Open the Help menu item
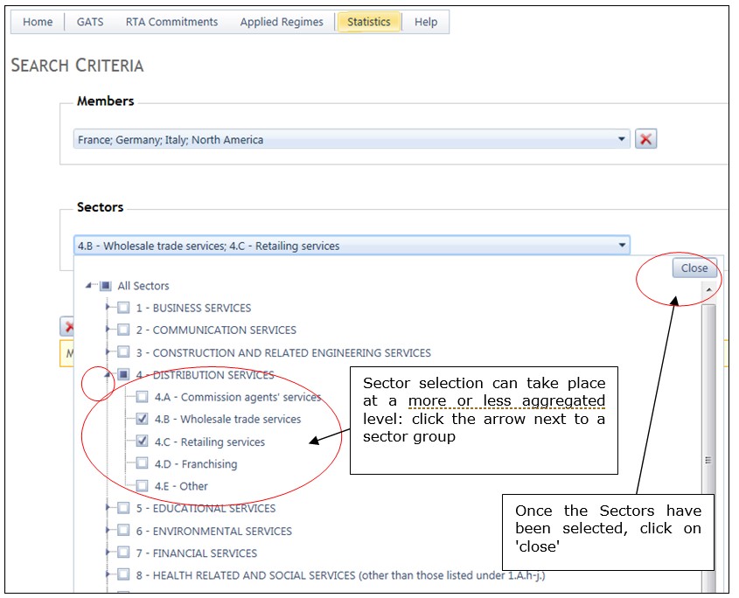This screenshot has width=739, height=598. pyautogui.click(x=426, y=22)
